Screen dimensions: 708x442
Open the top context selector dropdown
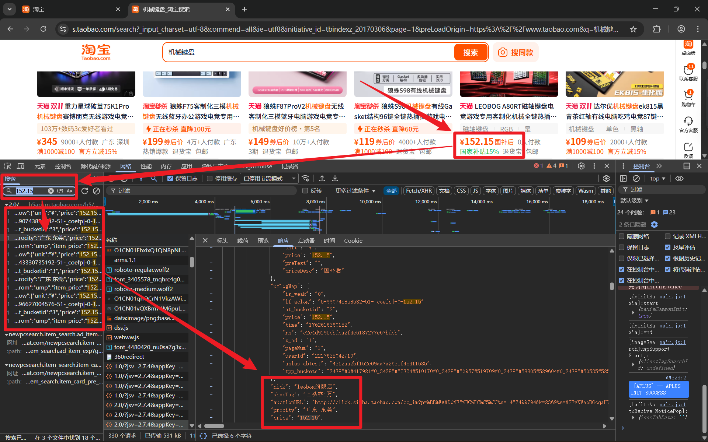(657, 179)
